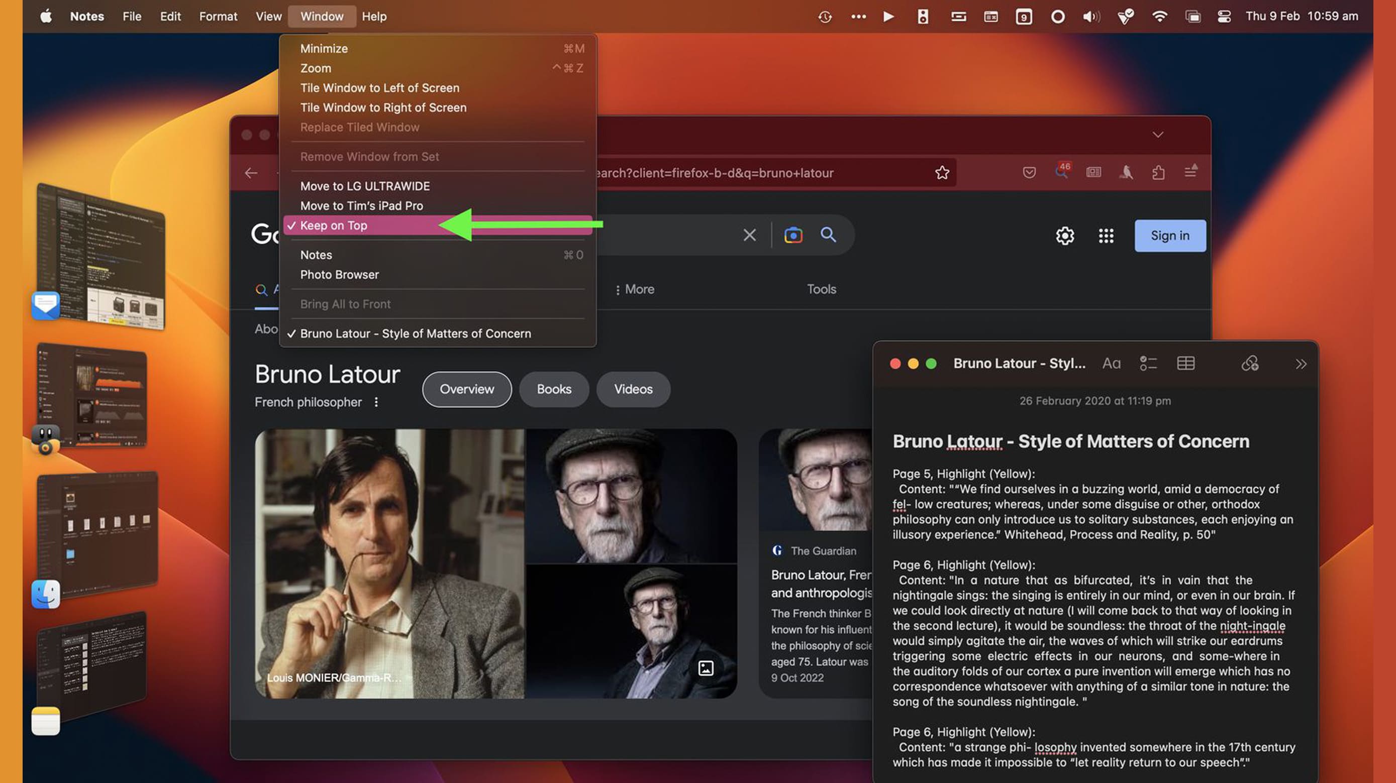Open the View menu

(x=268, y=16)
